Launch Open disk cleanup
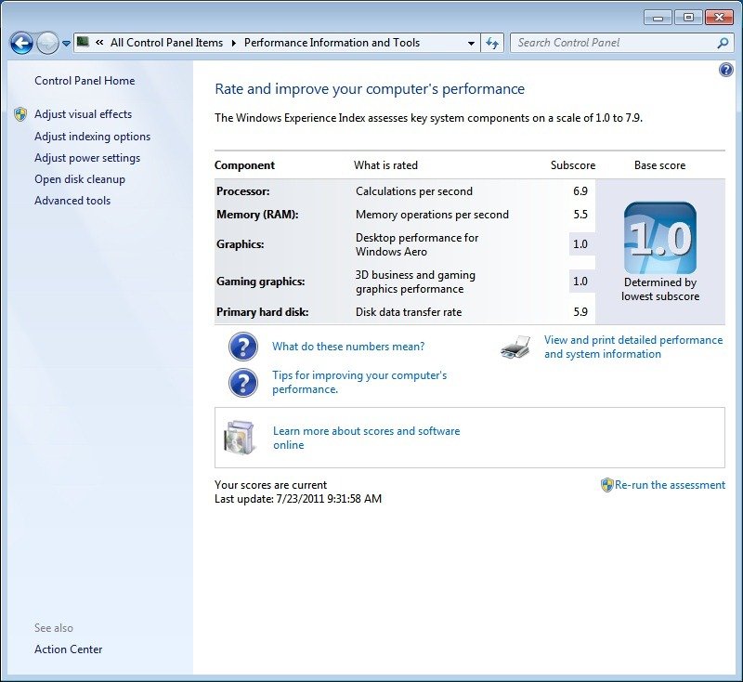 click(80, 179)
